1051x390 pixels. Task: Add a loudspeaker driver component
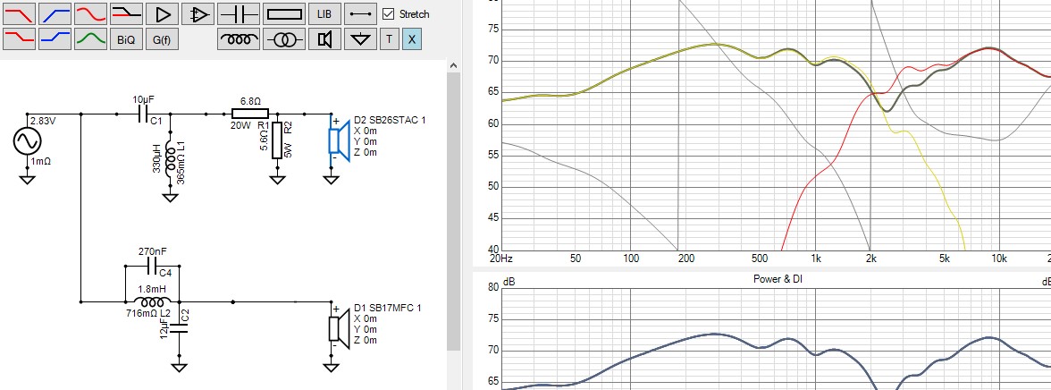tap(325, 39)
